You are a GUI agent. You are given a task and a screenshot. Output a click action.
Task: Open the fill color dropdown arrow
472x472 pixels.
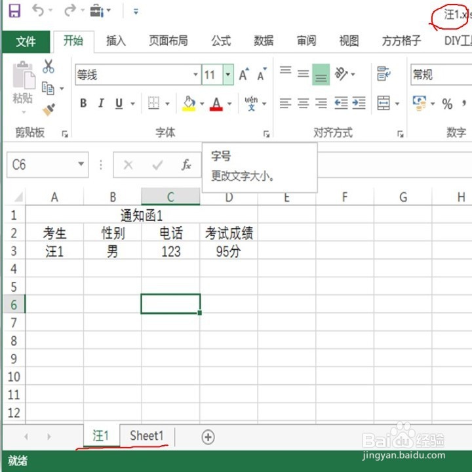202,104
